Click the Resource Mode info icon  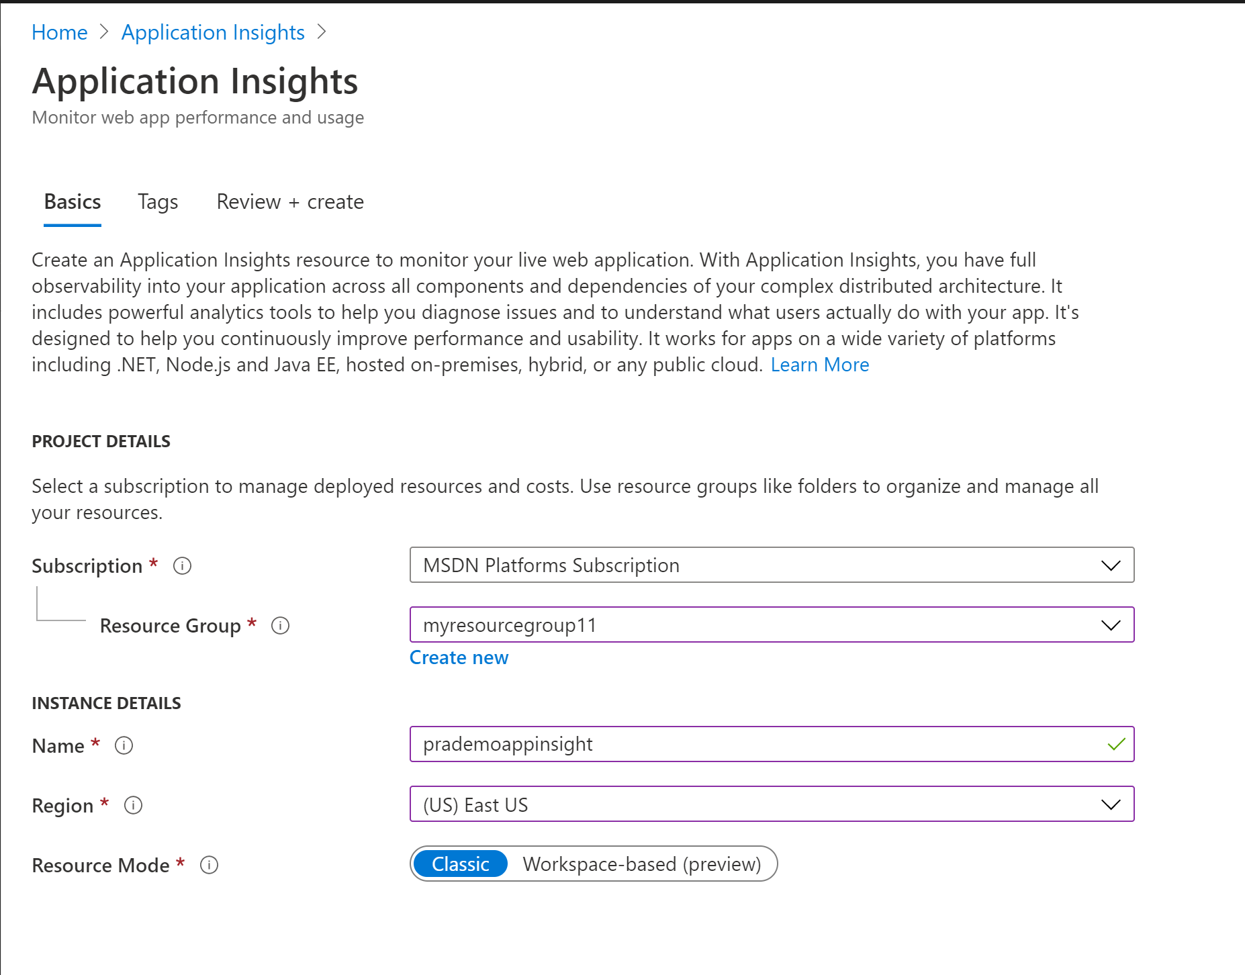point(209,865)
